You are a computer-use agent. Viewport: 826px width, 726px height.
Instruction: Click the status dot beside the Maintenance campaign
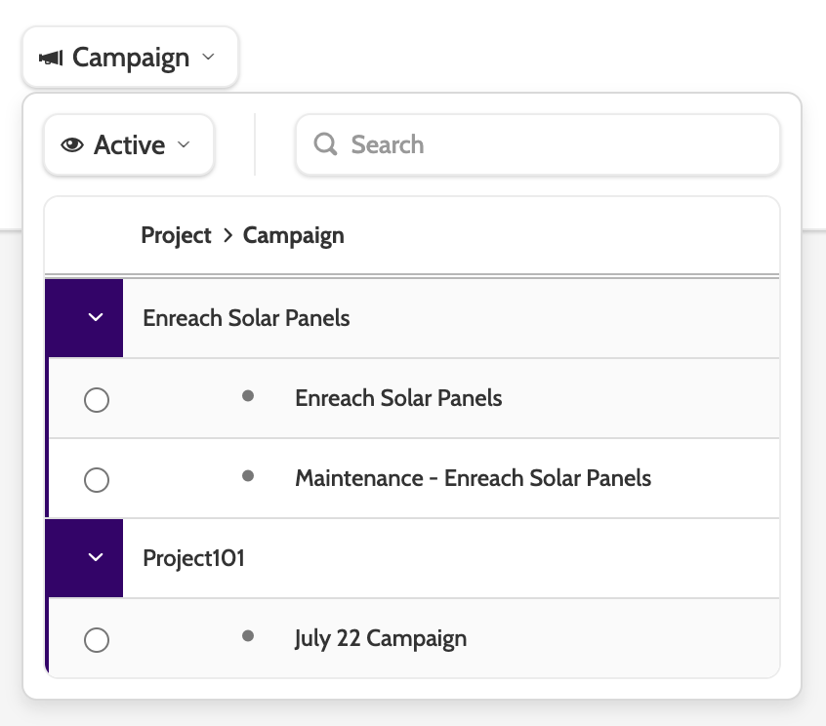point(248,476)
